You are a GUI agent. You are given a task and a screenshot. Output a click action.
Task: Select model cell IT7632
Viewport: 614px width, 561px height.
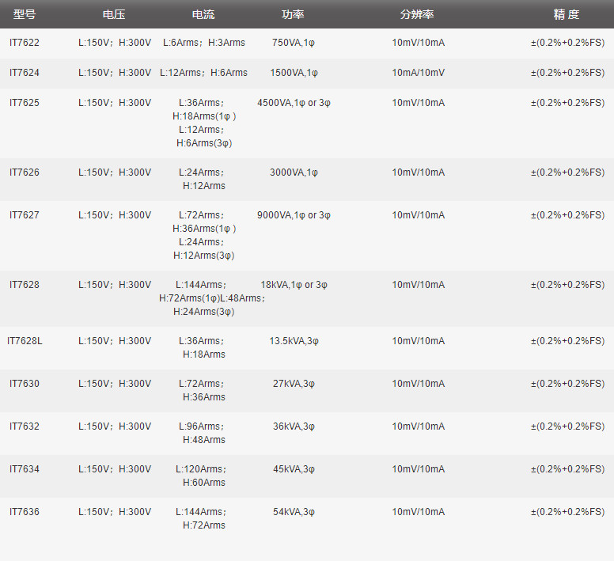[25, 426]
